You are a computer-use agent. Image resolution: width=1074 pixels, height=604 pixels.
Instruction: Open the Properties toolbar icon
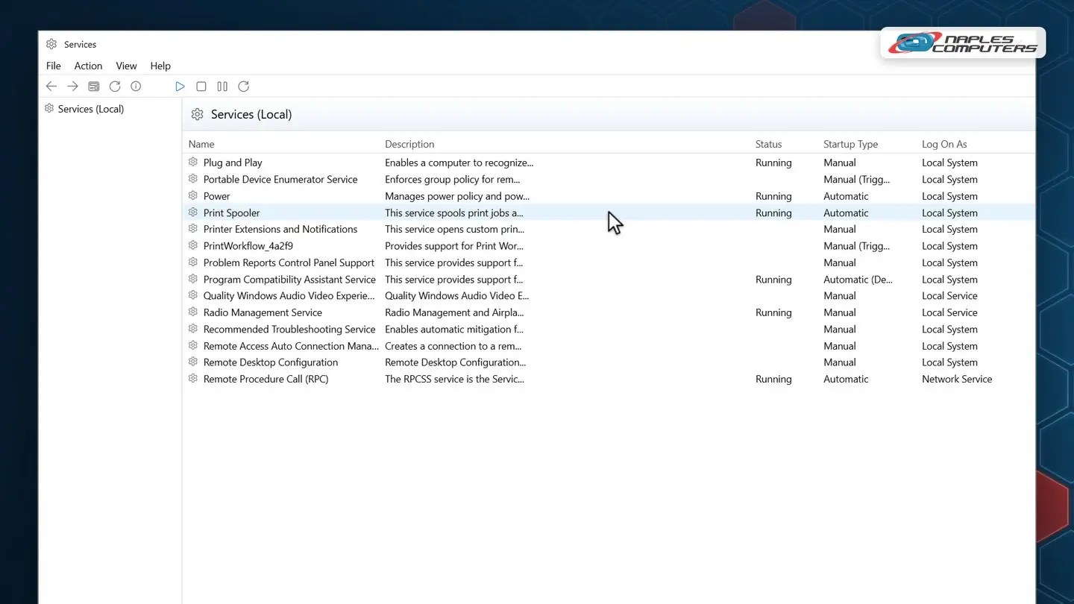pos(93,86)
